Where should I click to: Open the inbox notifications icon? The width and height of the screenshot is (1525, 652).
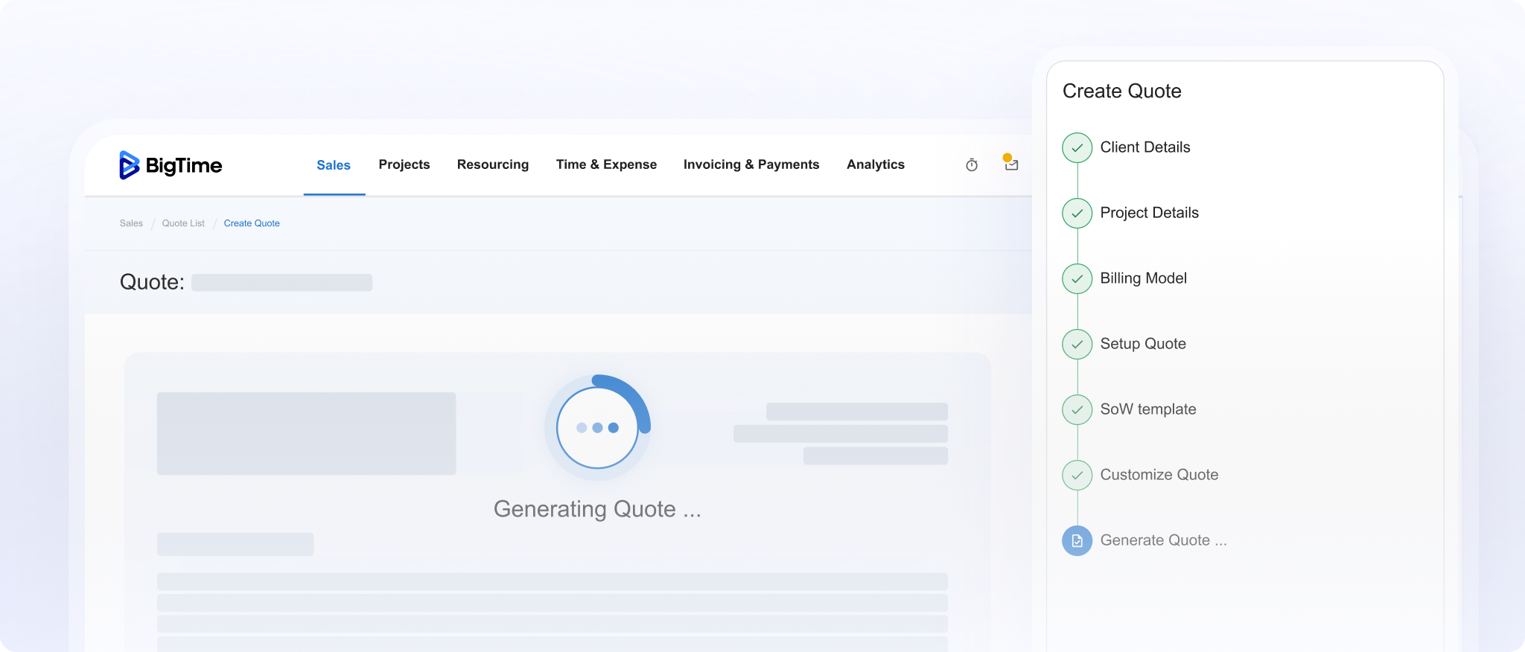tap(1010, 164)
